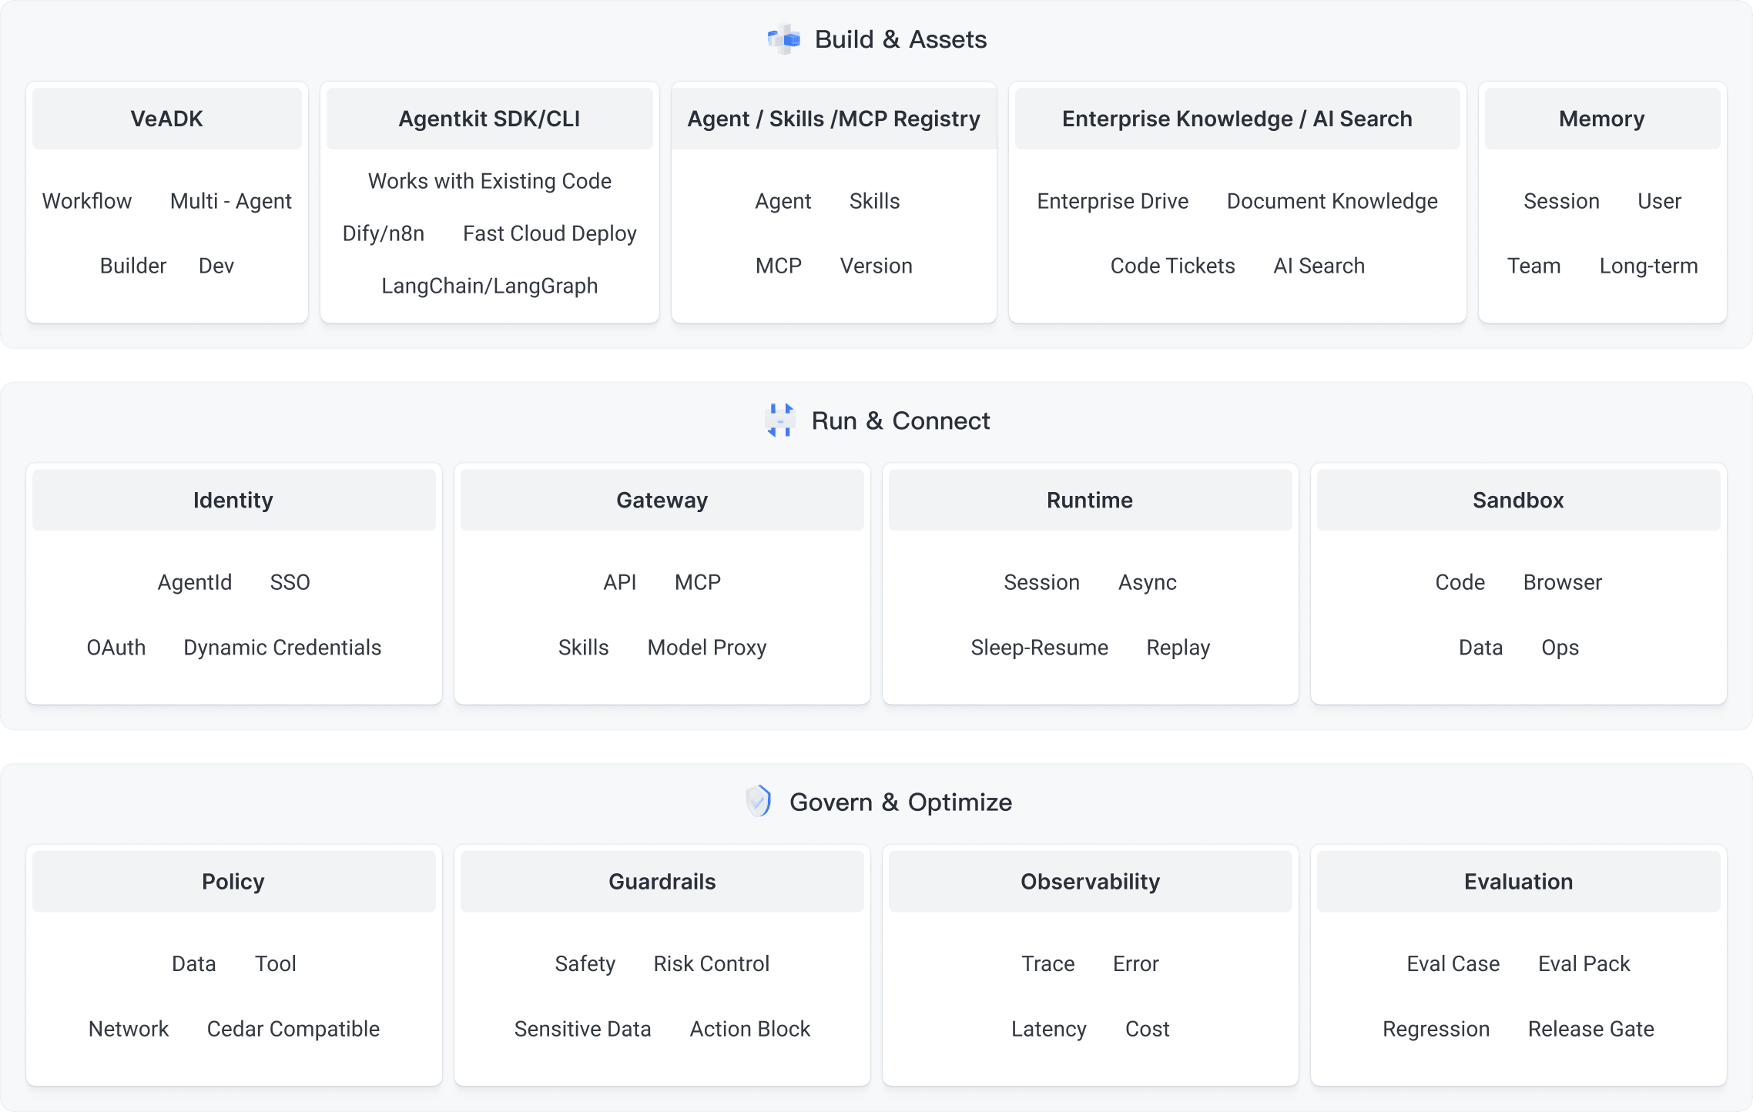The height and width of the screenshot is (1112, 1753).
Task: Choose Sleep-Resume in Runtime card
Action: coord(1040,648)
